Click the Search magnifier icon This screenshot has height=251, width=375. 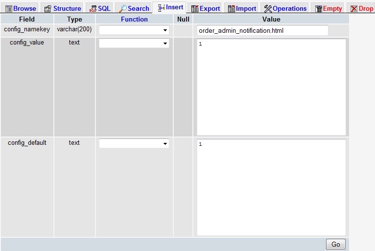point(123,9)
